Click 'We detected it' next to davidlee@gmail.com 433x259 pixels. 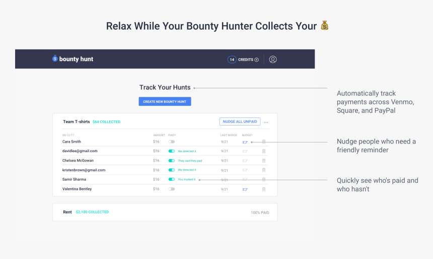[187, 152]
